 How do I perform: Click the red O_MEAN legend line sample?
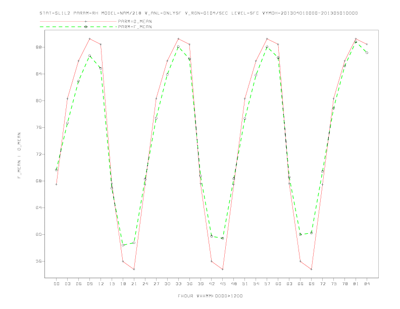tap(78, 21)
